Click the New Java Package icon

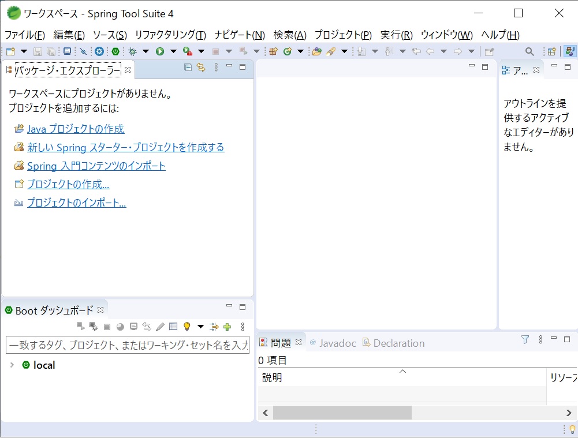click(273, 51)
